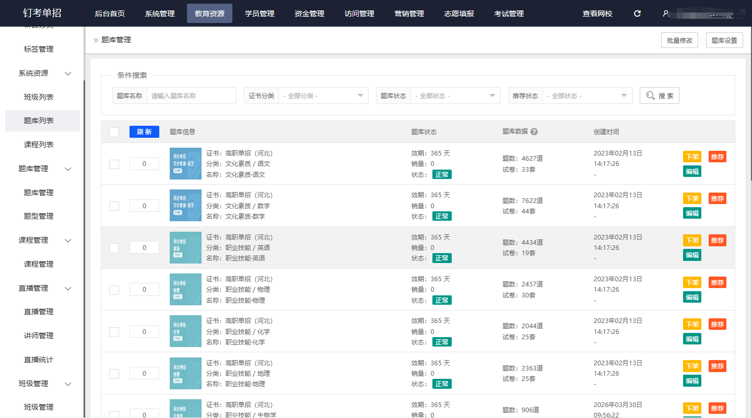
Task: Click 编辑 for the 职业技能·化学 row
Action: tap(692, 339)
